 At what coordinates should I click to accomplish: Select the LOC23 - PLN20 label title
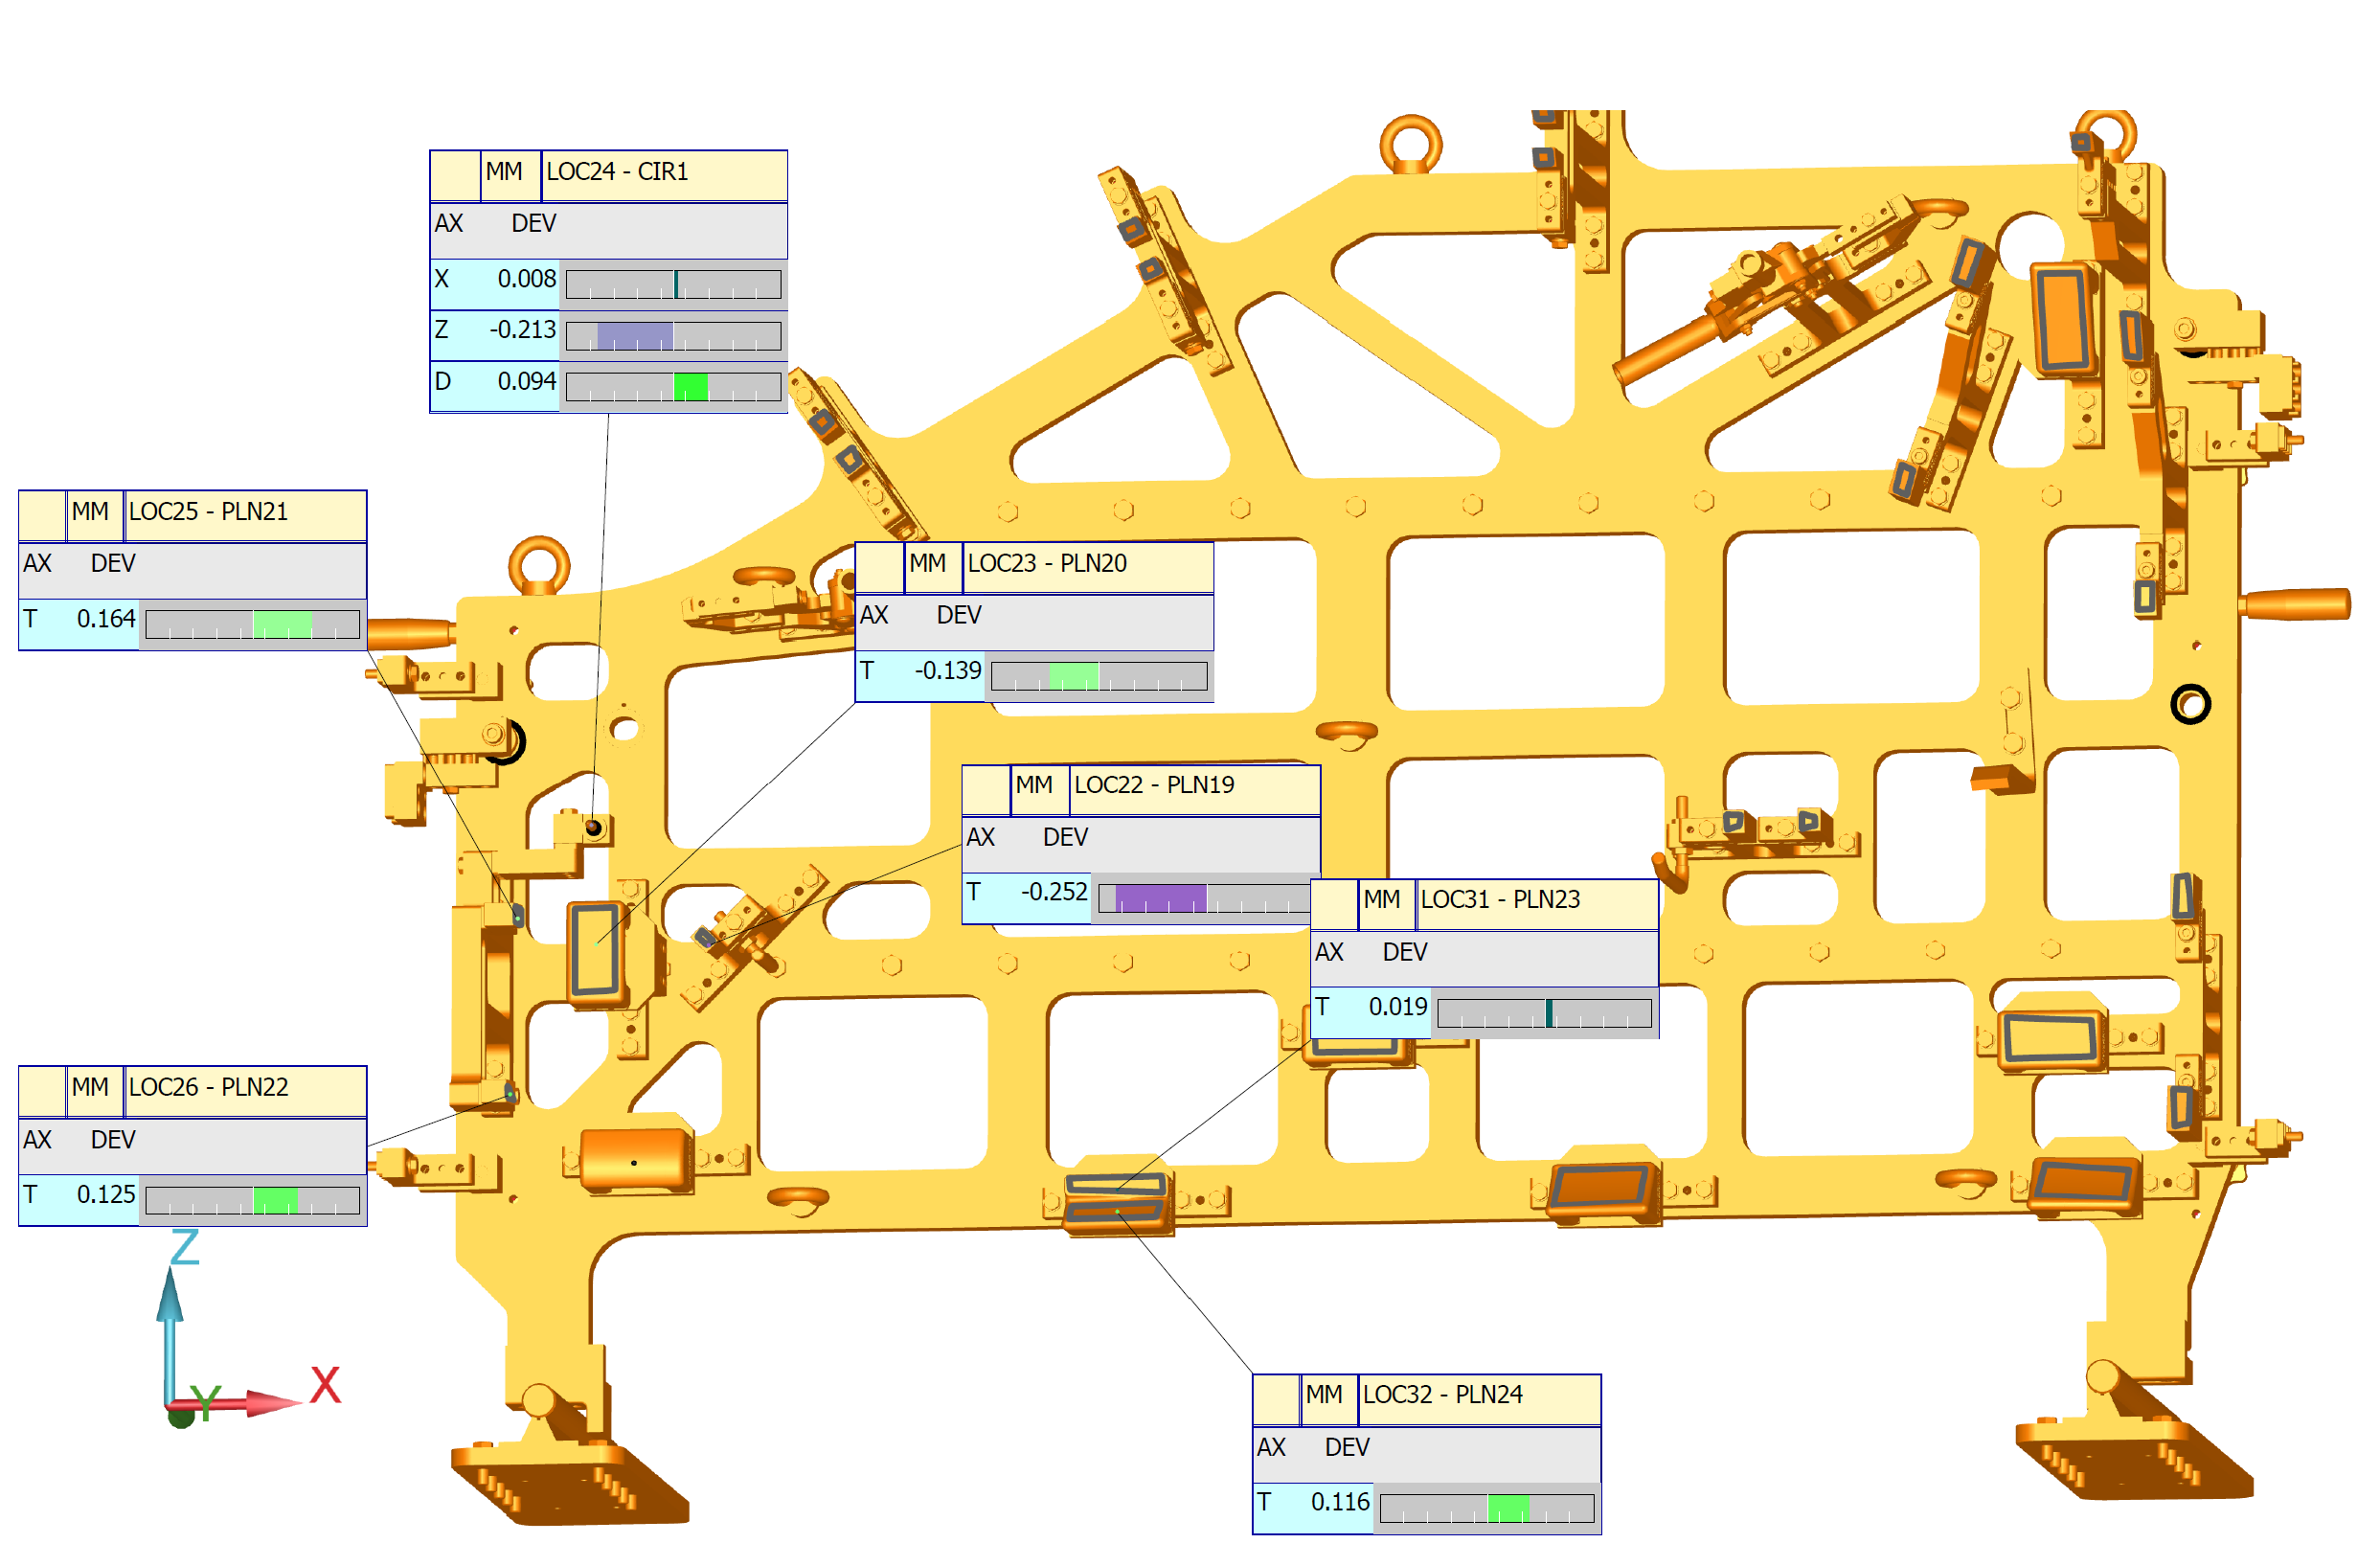[1047, 564]
